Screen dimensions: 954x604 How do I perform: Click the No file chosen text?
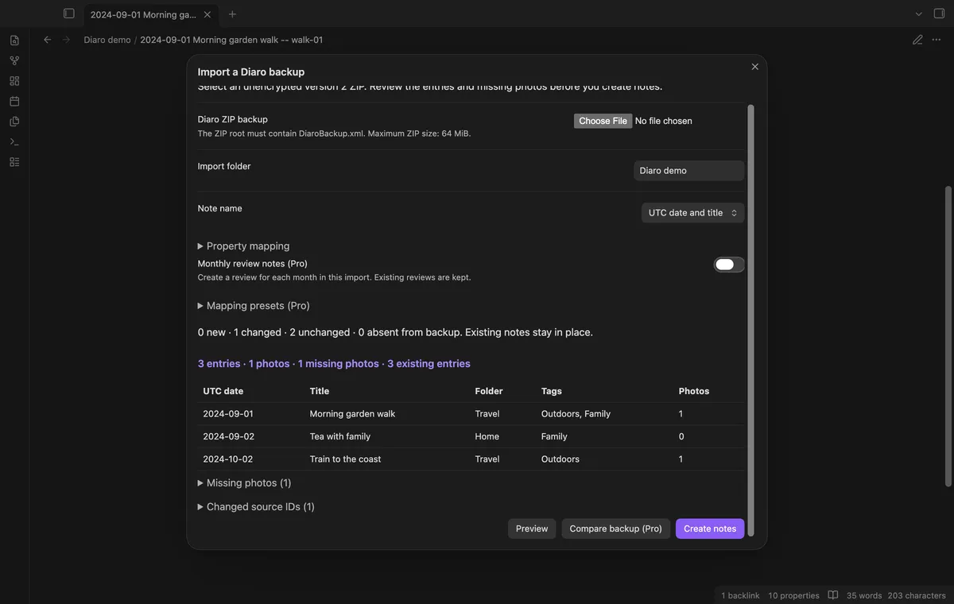coord(664,121)
